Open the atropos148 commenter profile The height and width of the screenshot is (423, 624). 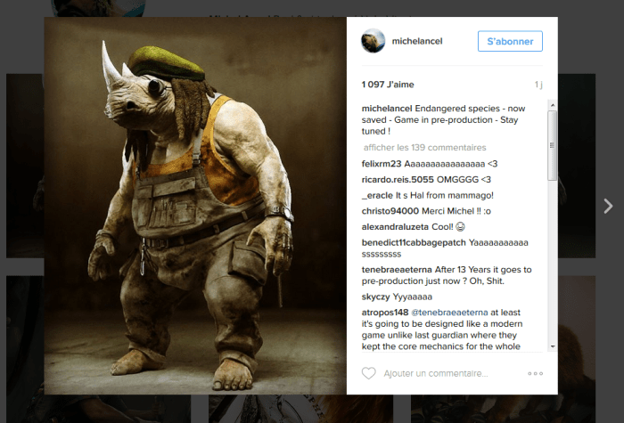point(385,313)
